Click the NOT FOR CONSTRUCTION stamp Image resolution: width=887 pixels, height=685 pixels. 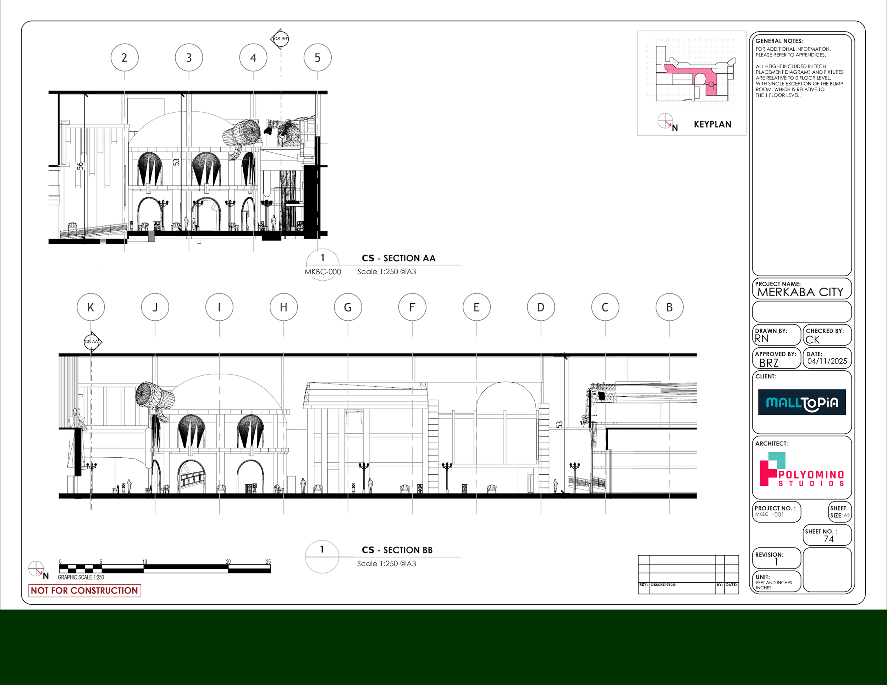84,590
